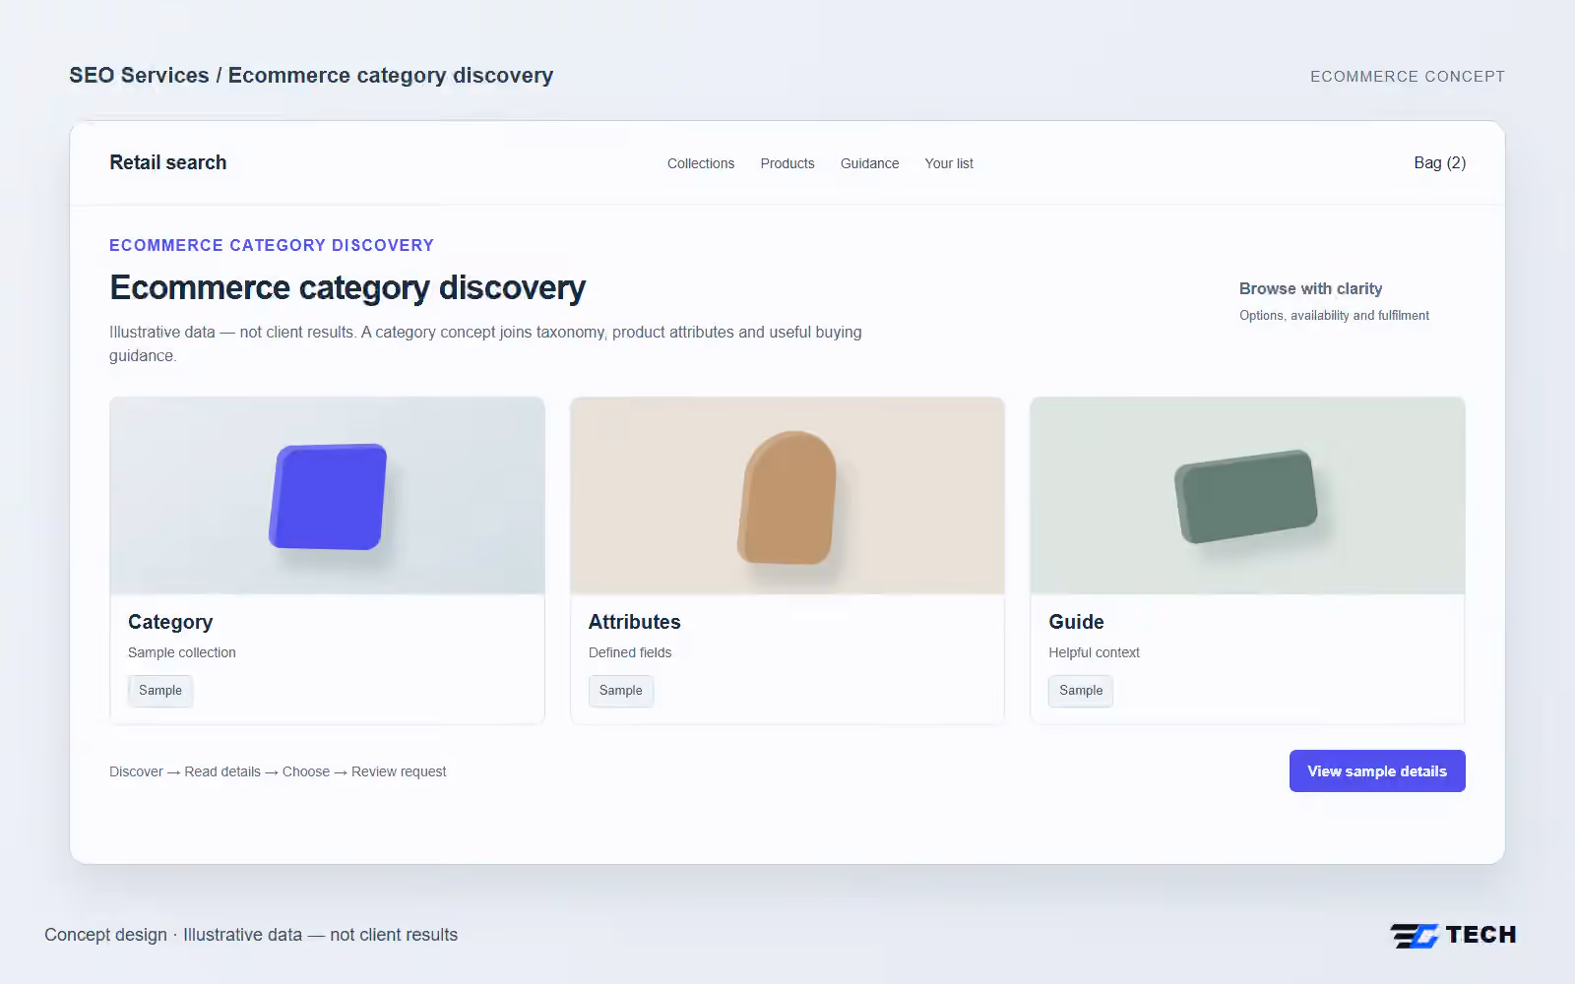Click the Retail search brand title
Image resolution: width=1575 pixels, height=984 pixels.
(x=168, y=162)
